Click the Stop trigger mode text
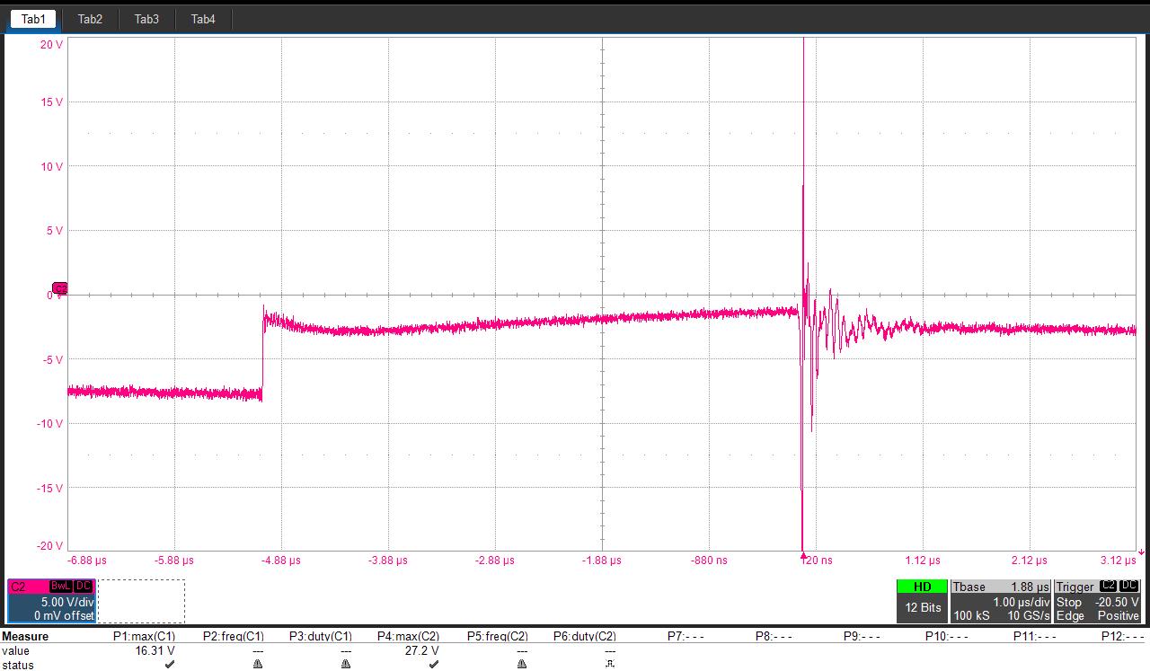The width and height of the screenshot is (1150, 671). [1069, 602]
